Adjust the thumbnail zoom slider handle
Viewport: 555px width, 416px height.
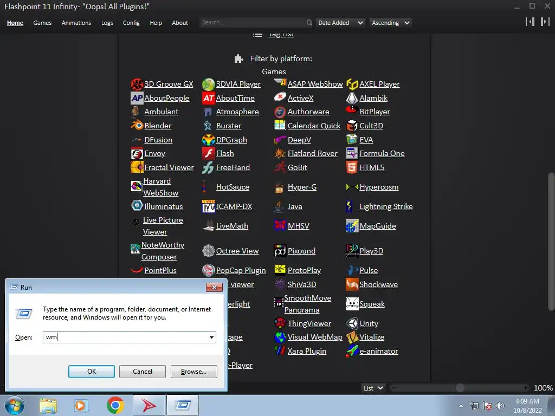coord(460,388)
